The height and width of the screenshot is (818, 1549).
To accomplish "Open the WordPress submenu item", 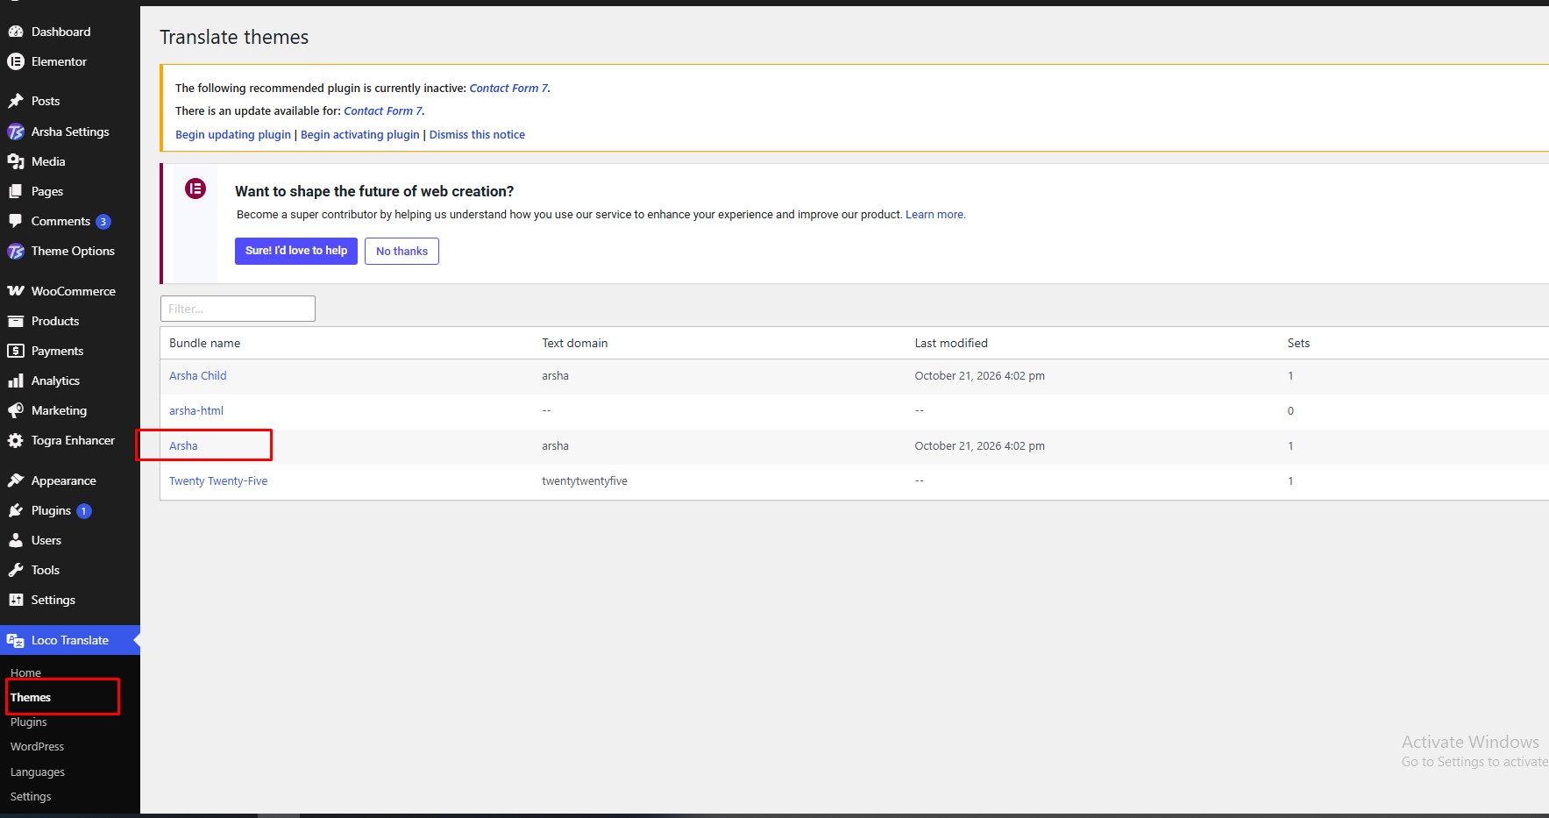I will coord(37,746).
